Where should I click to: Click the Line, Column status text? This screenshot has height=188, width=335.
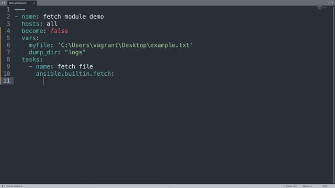click(14, 186)
